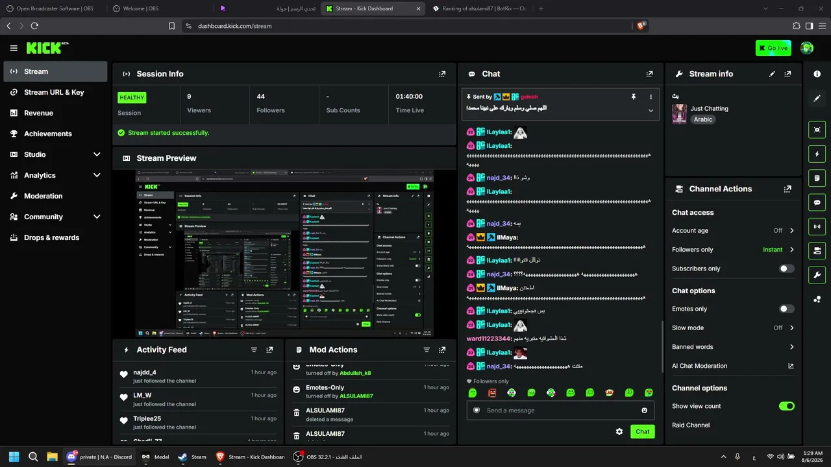The height and width of the screenshot is (467, 831).
Task: Open Moderation page
Action: (x=55, y=196)
